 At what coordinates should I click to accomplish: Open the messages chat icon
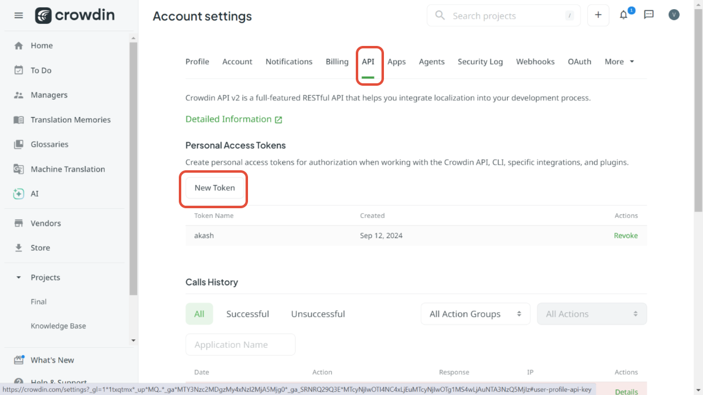point(648,15)
